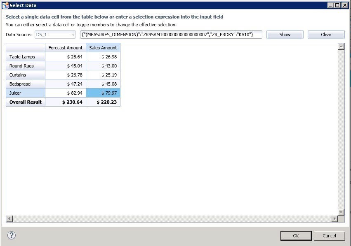
Task: Click the vertical scrollbar up arrow
Action: pos(341,46)
